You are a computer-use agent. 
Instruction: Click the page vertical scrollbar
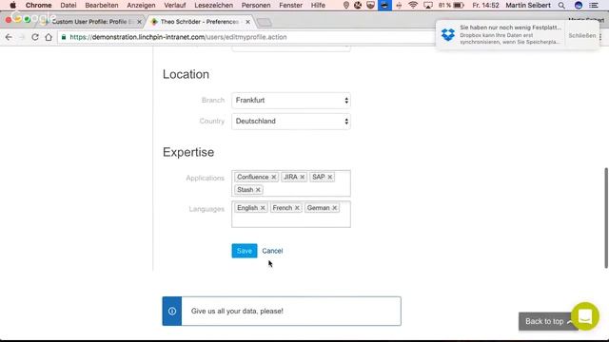pyautogui.click(x=606, y=218)
